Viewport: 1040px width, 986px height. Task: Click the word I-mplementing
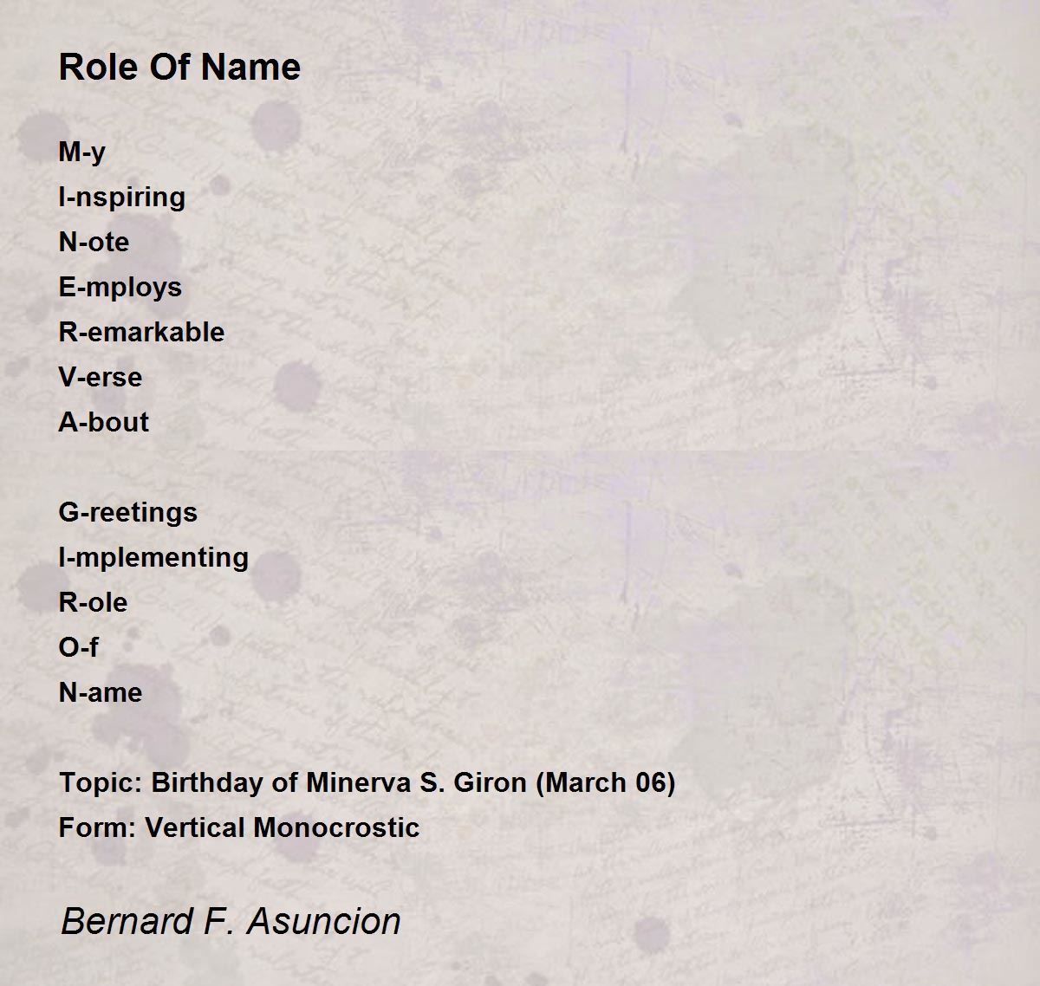[x=153, y=558]
